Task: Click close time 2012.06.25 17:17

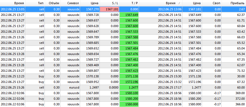Action: [170, 87]
